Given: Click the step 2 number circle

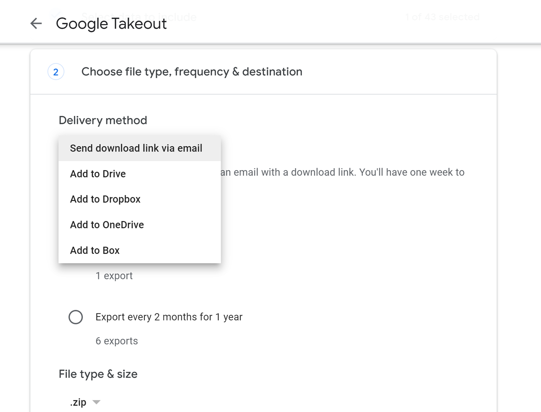Looking at the screenshot, I should tap(56, 72).
